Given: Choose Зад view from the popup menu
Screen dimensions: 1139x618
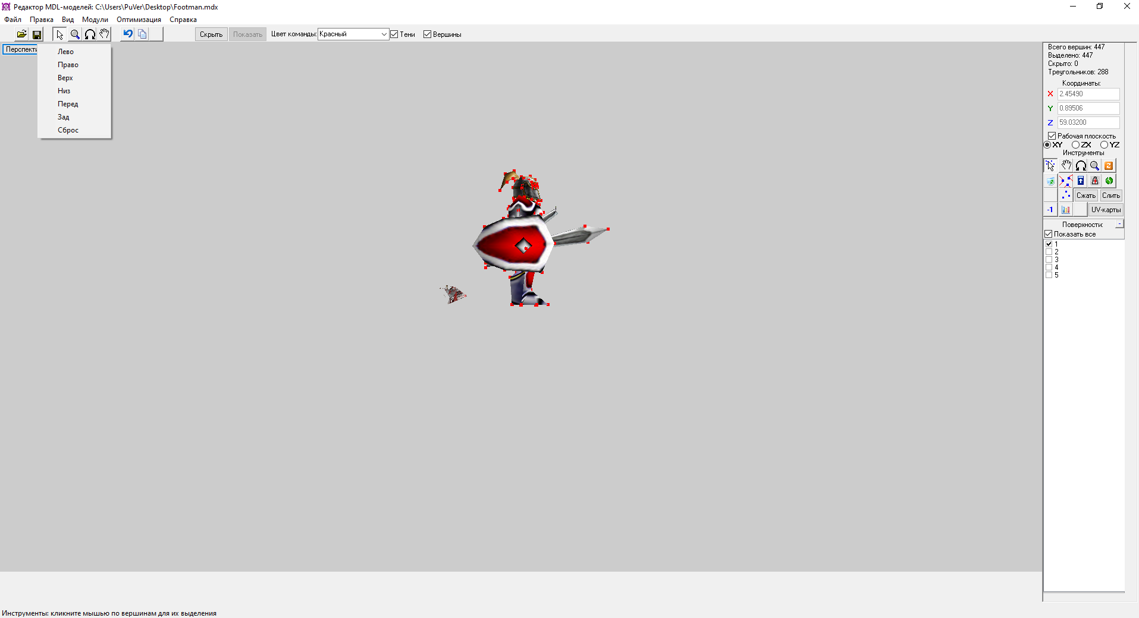Looking at the screenshot, I should coord(74,117).
